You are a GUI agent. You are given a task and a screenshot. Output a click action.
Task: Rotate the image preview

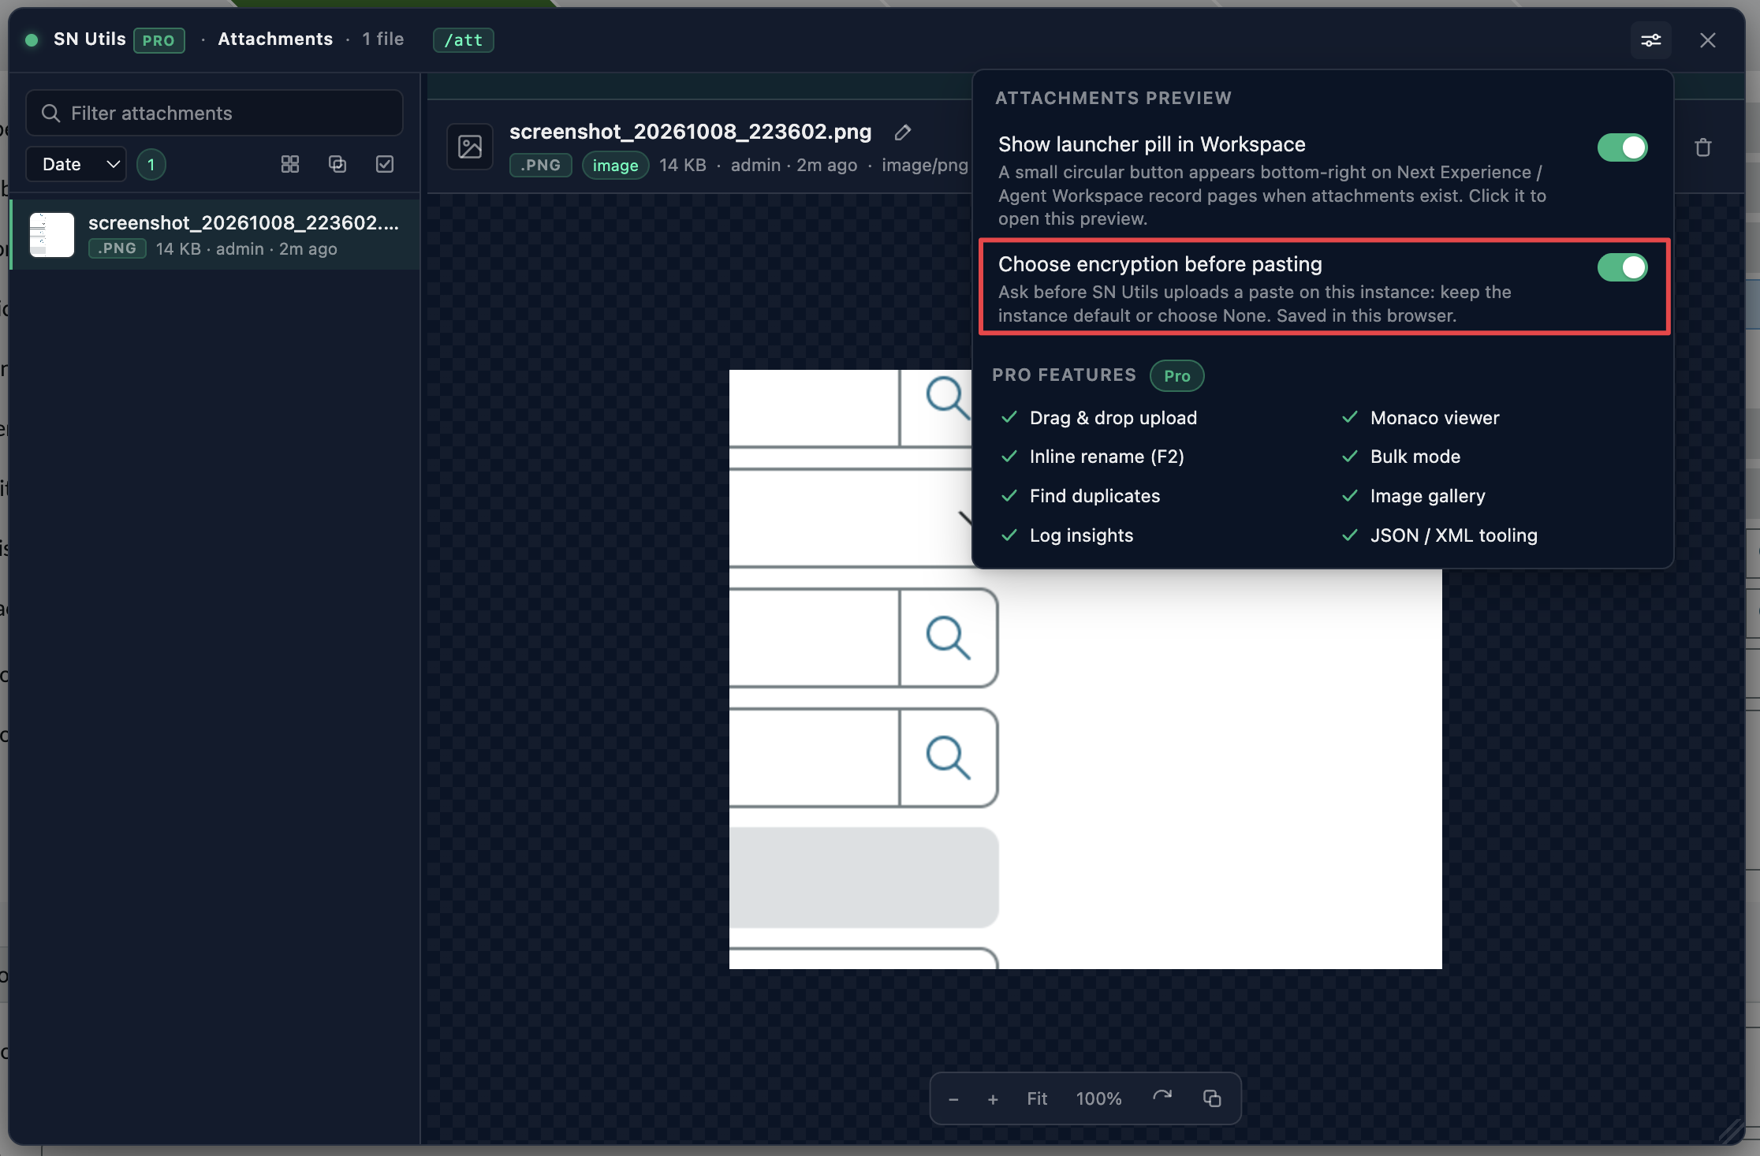click(1162, 1098)
